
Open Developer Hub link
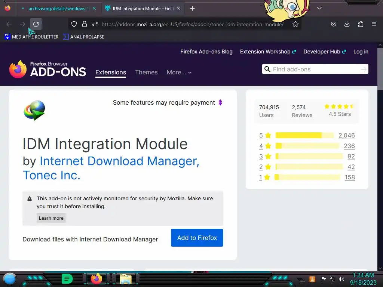tap(325, 52)
